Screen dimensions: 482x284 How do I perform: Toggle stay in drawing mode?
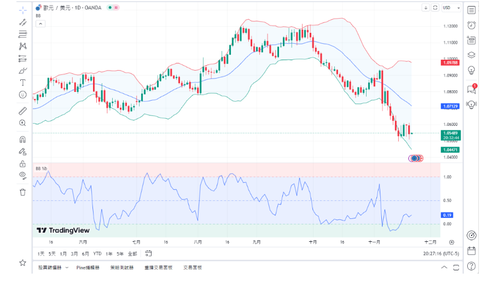click(x=23, y=152)
